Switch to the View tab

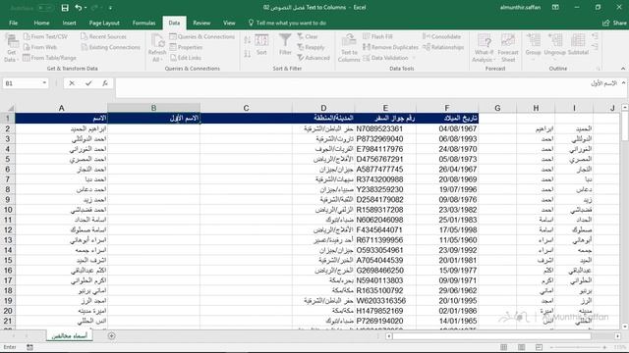[x=229, y=23]
